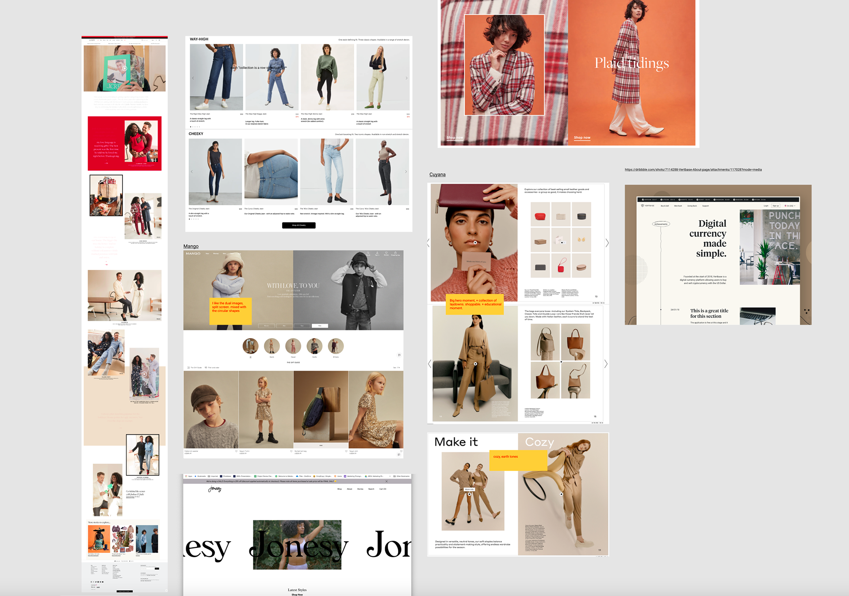849x596 pixels.
Task: Click the Mango wishlist heart icon
Action: (x=386, y=253)
